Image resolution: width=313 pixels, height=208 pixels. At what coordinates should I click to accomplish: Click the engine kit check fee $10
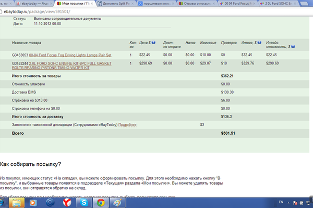[x=224, y=63]
